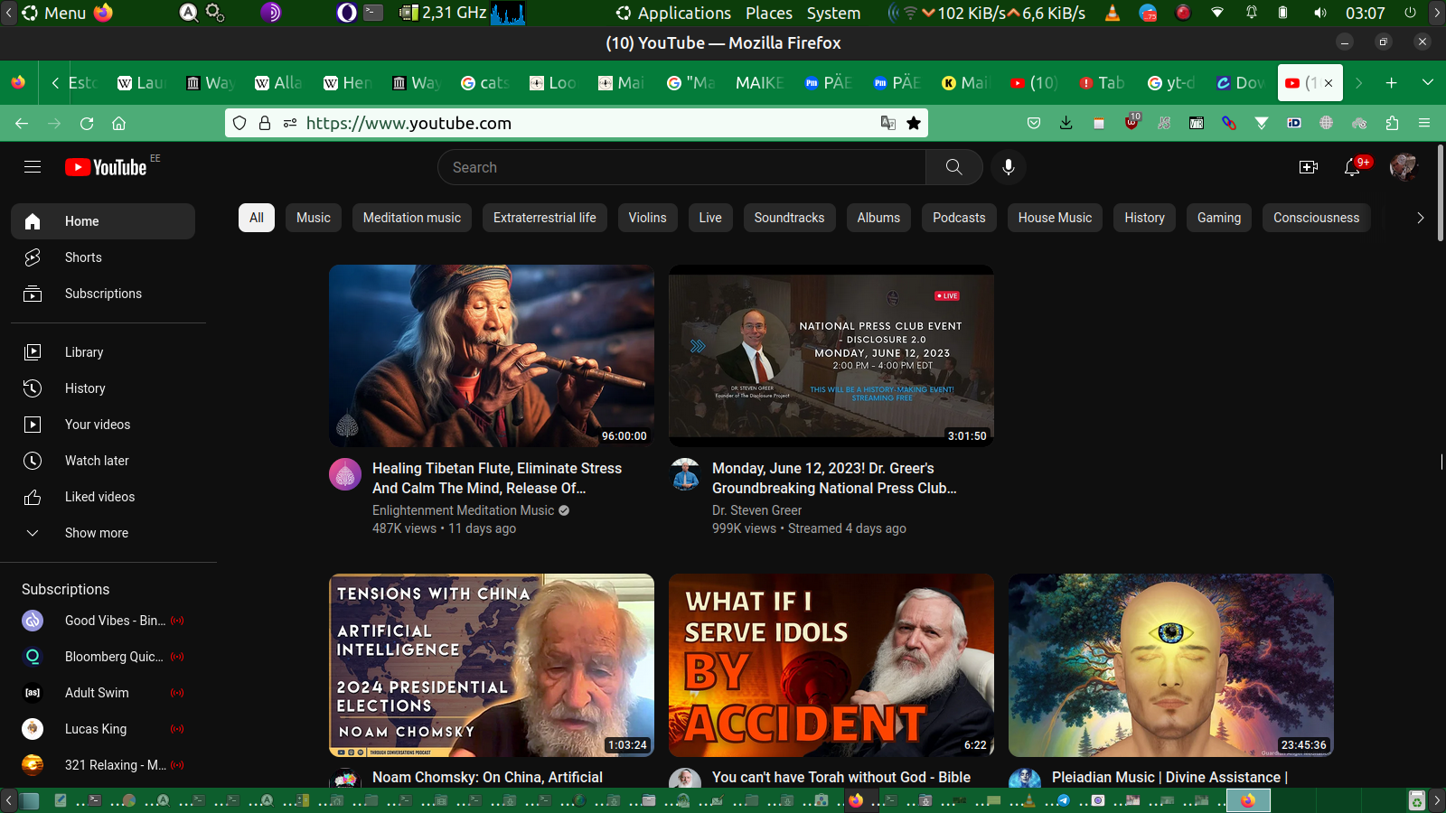Image resolution: width=1446 pixels, height=813 pixels.
Task: Click the YouTube voice search microphone icon
Action: point(1009,167)
